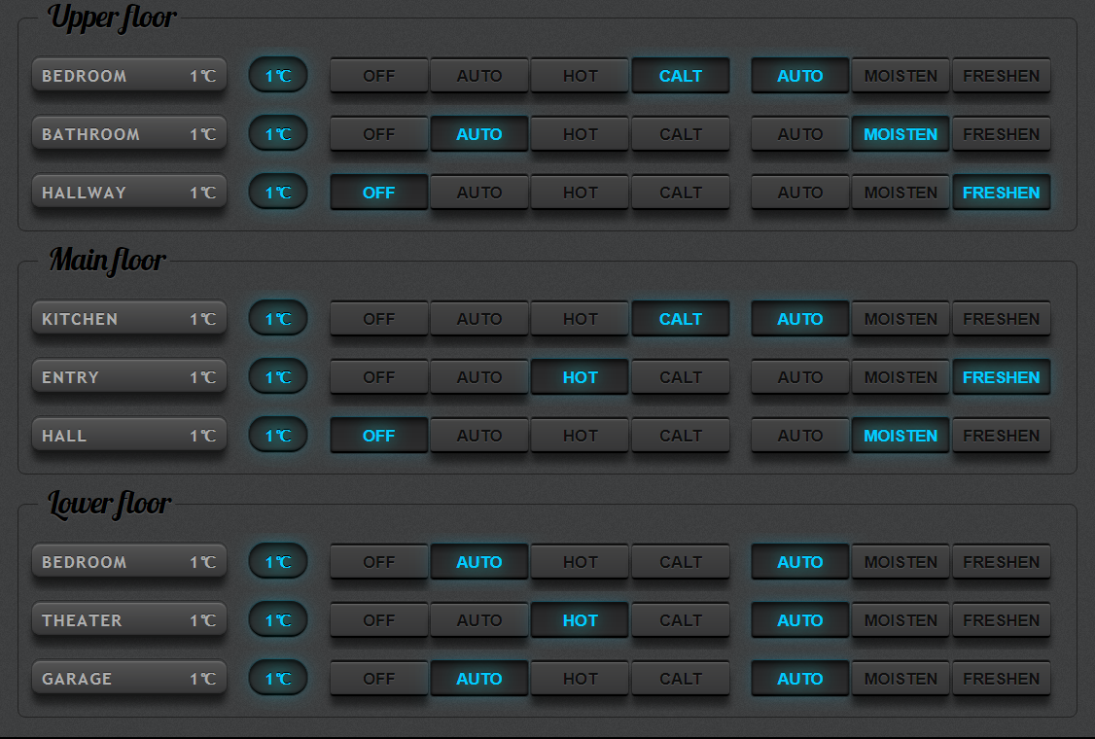Toggle the highlighted MOISTEN button for Hall
The height and width of the screenshot is (739, 1095).
click(901, 436)
